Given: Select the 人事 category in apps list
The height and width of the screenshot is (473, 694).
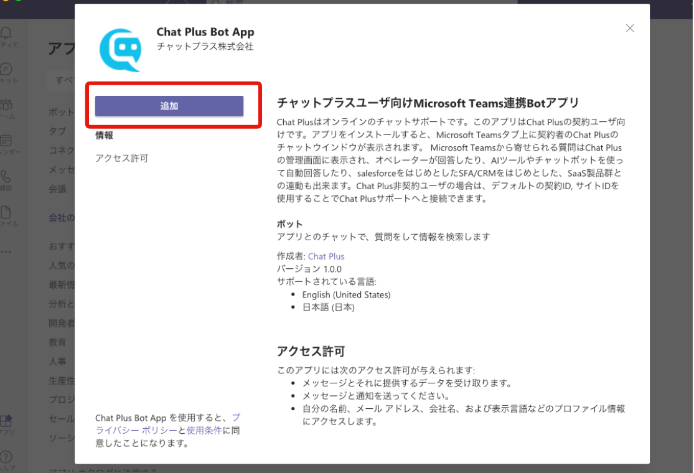Looking at the screenshot, I should point(58,361).
